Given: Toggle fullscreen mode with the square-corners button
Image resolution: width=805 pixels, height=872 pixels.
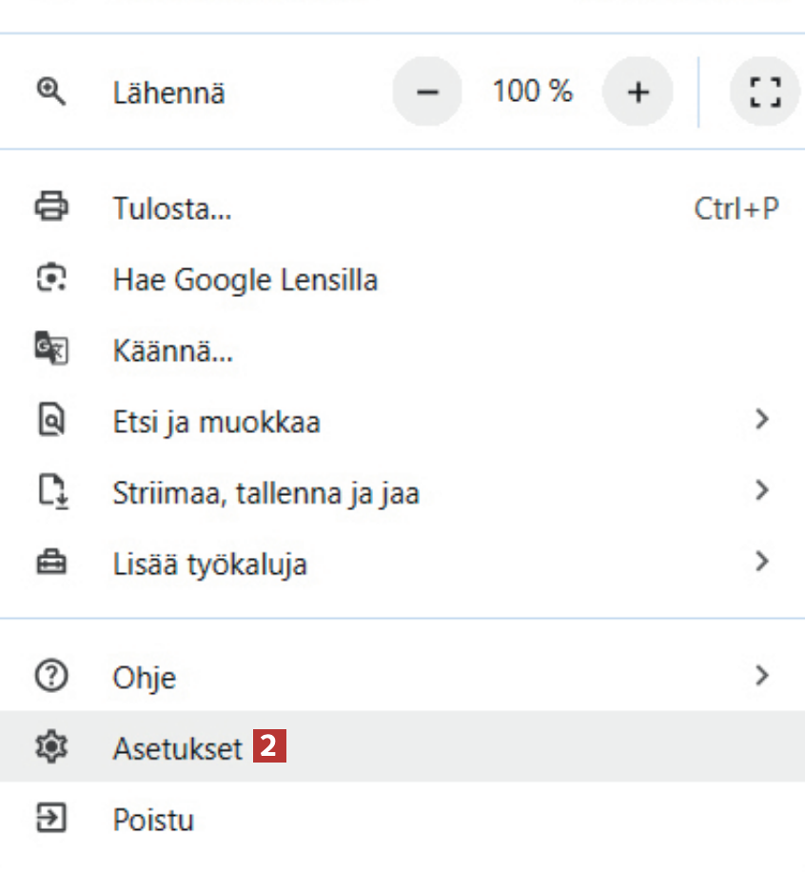Looking at the screenshot, I should point(764,92).
